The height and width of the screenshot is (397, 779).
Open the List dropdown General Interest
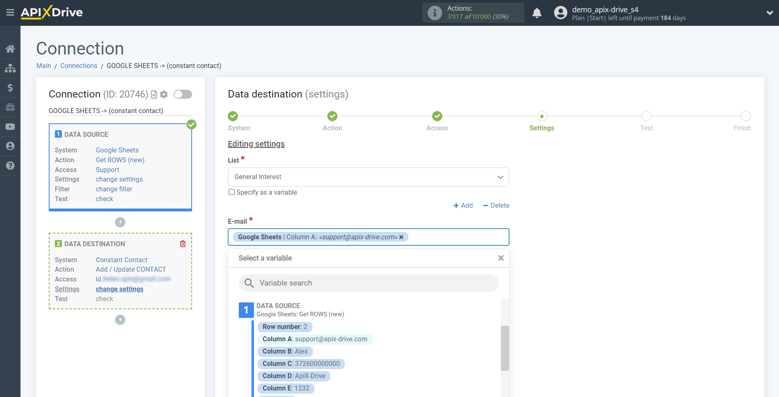[368, 177]
